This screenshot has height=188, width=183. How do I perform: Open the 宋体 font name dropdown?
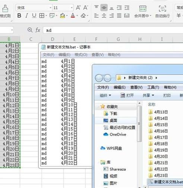coord(50,8)
